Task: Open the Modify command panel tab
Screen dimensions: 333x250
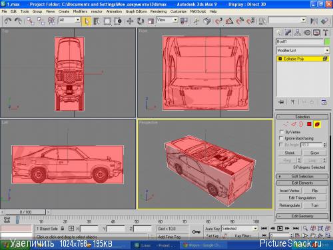Action: [288, 33]
